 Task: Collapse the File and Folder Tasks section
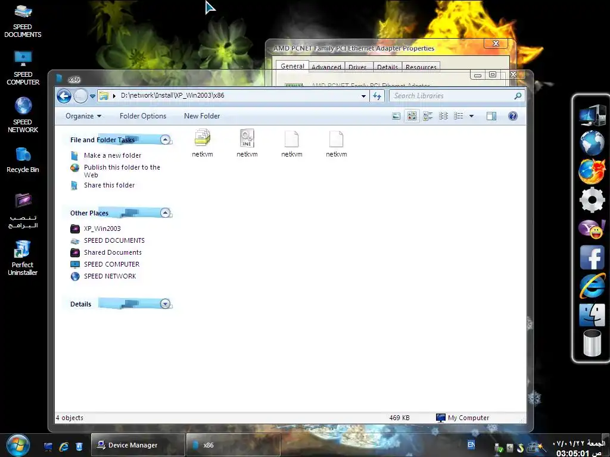tap(166, 139)
